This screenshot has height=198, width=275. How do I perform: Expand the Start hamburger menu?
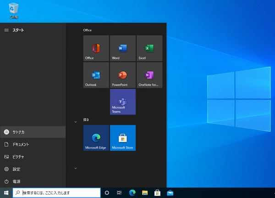click(6, 30)
